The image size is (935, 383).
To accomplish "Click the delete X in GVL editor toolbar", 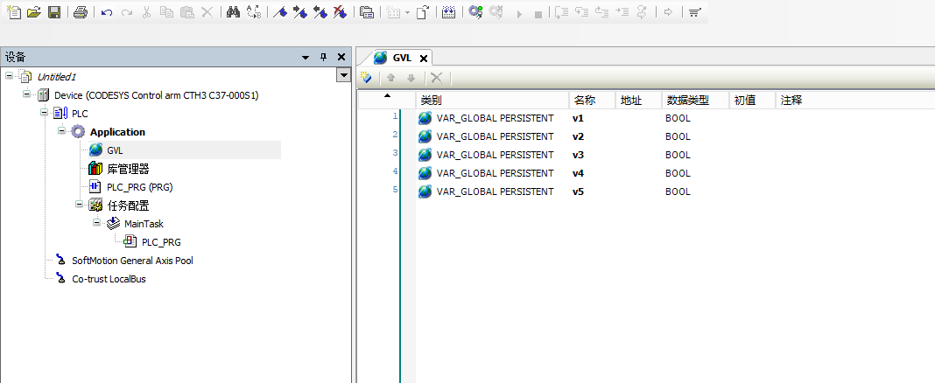I will (x=437, y=78).
